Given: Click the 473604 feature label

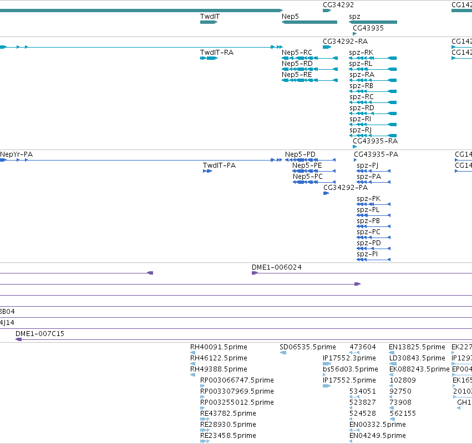Looking at the screenshot, I should tap(363, 347).
